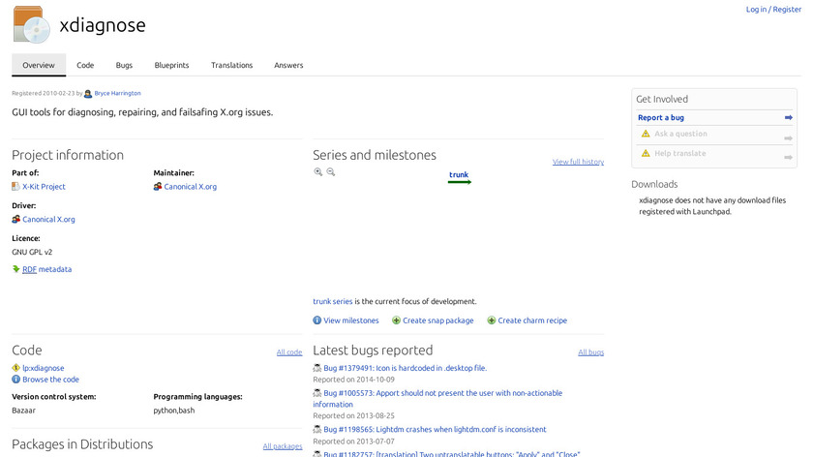Open the Blueprints tab
Viewport: 813px width, 457px height.
(171, 65)
